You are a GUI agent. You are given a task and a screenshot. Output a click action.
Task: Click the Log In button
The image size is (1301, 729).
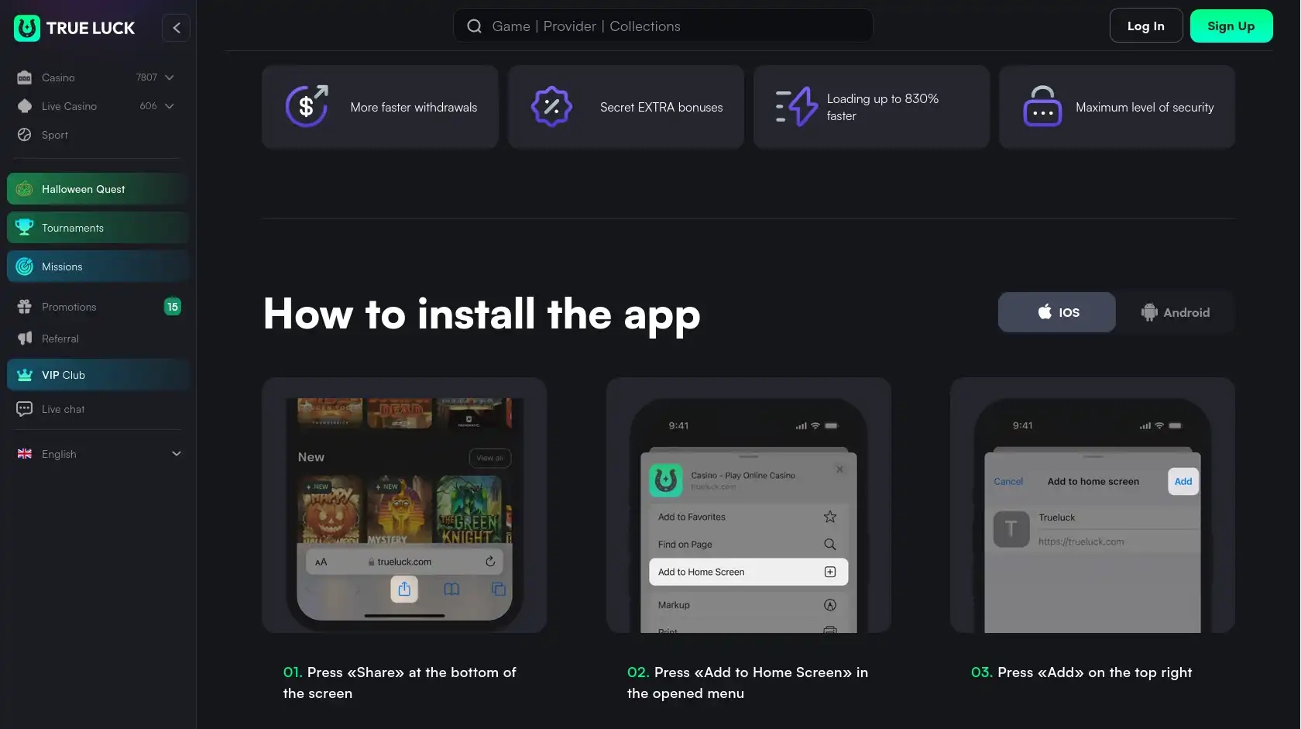[1145, 26]
